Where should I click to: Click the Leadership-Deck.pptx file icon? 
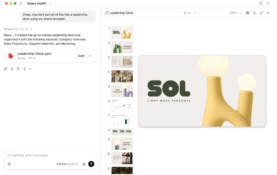coord(10,56)
